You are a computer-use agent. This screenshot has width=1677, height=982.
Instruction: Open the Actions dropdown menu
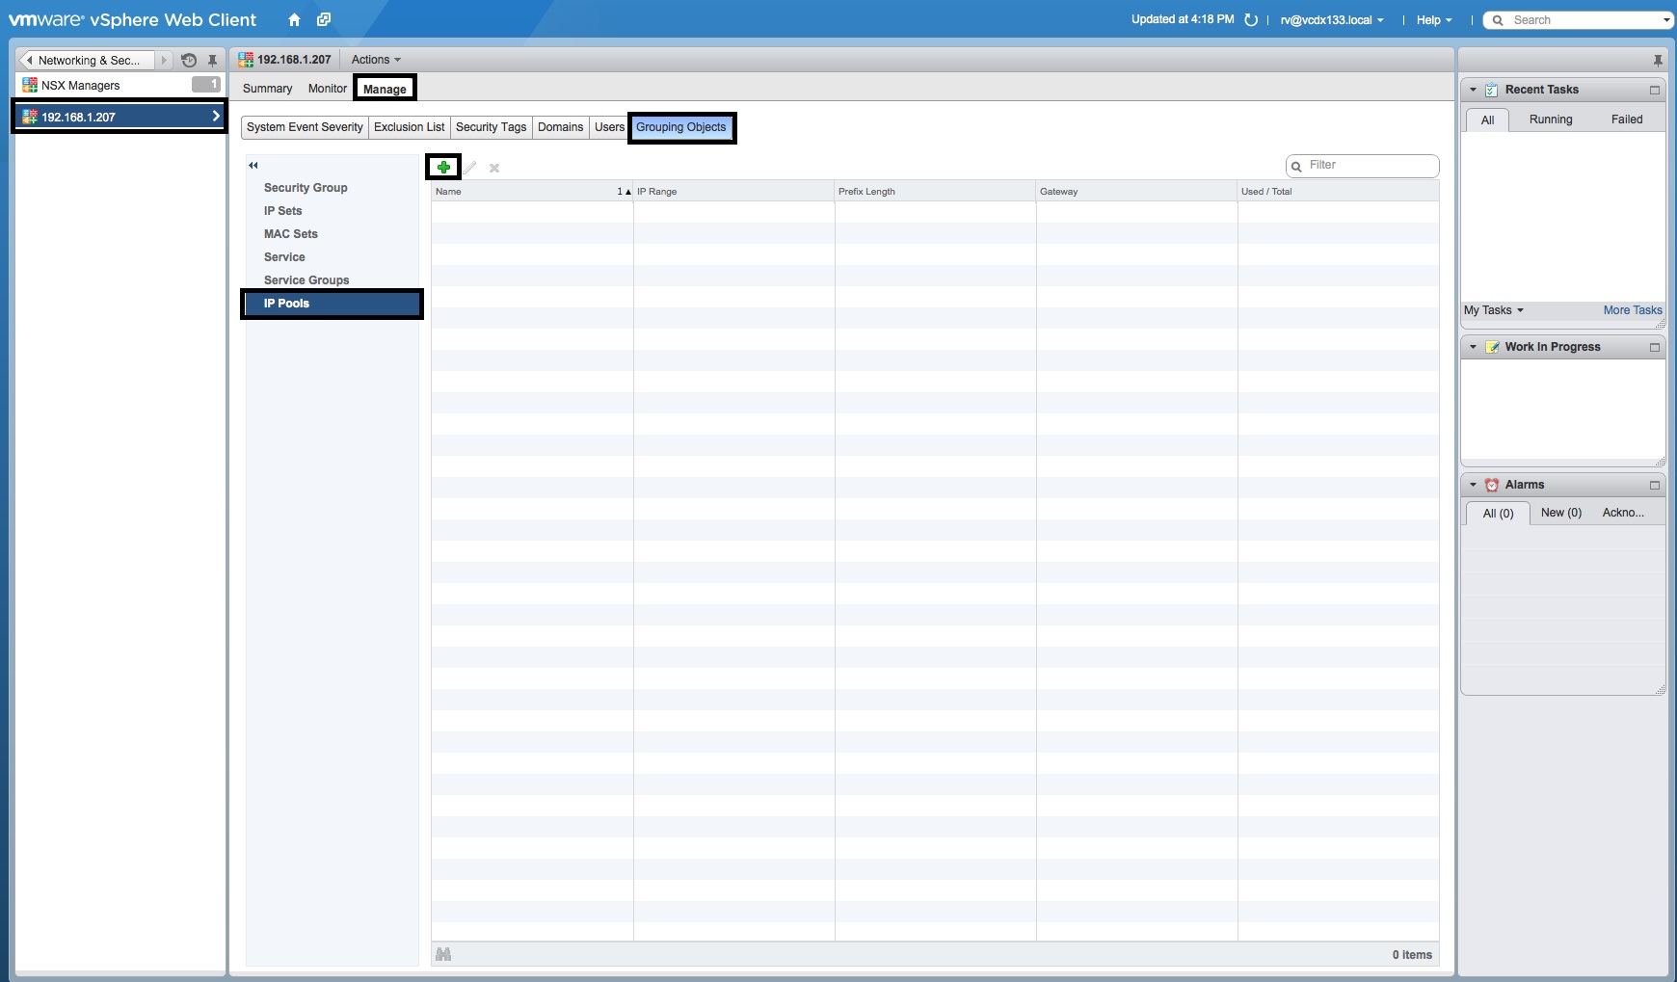(375, 60)
